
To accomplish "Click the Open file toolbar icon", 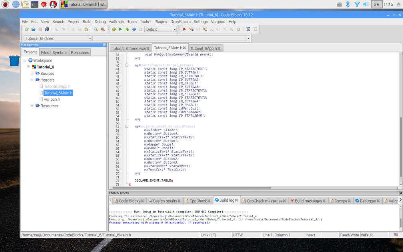I will (x=34, y=29).
